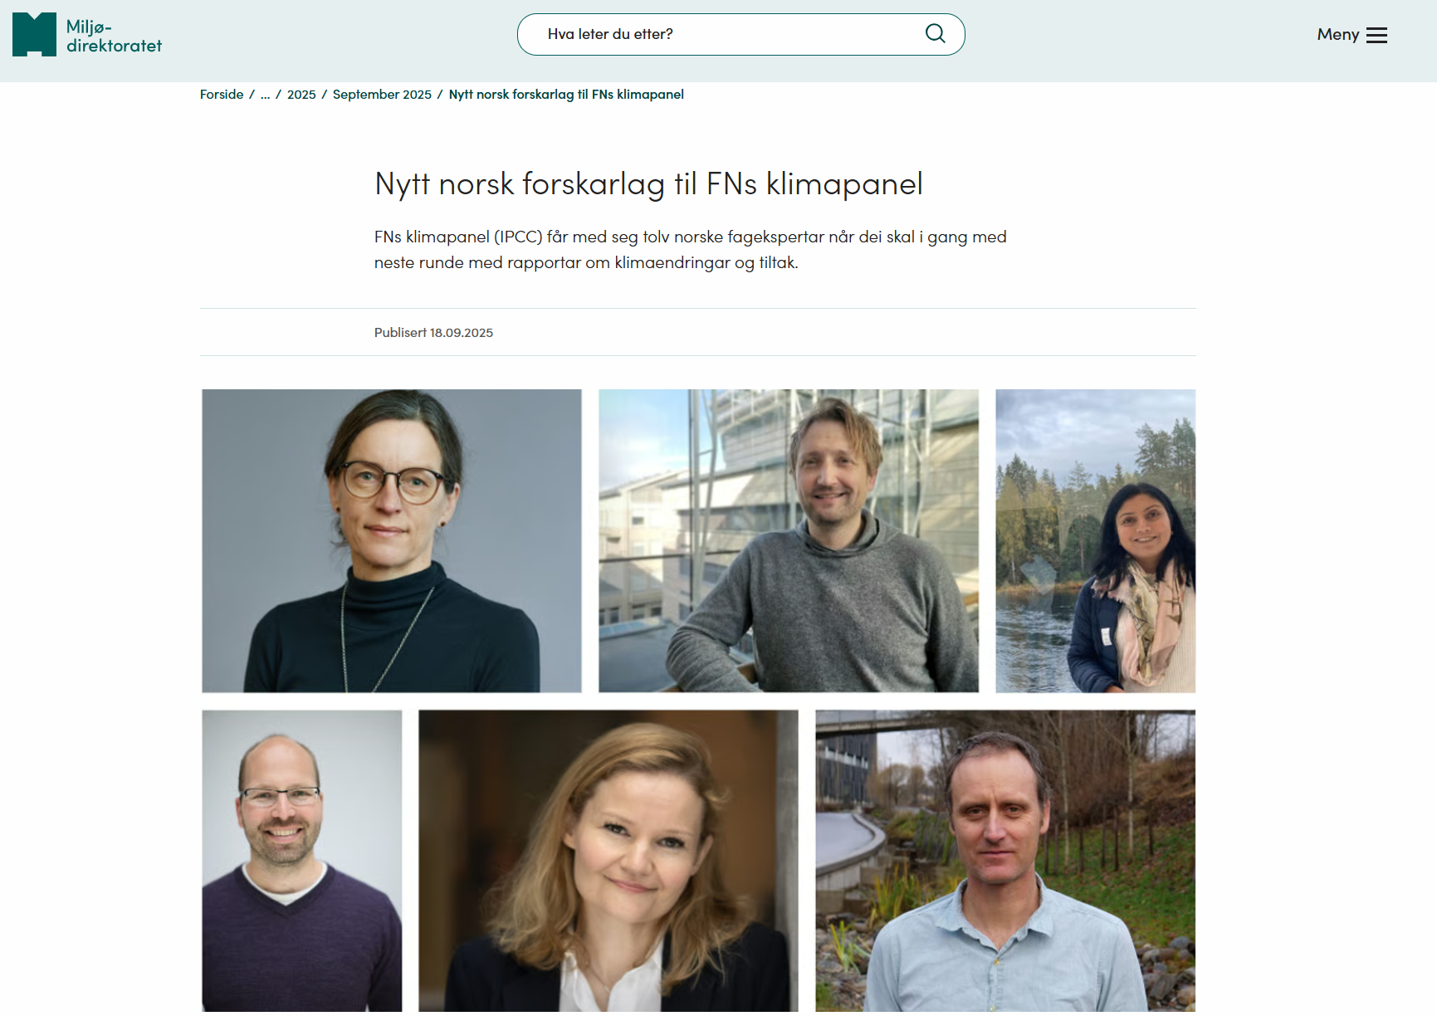Click the Meny label in header

coord(1337,35)
